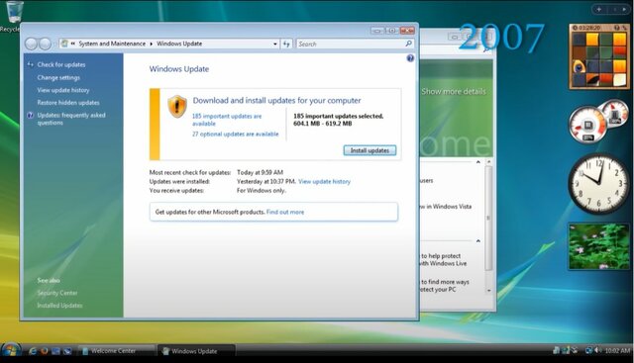Click the Windows Update breadcrumb
Screen dimensions: 634x363
coord(179,44)
